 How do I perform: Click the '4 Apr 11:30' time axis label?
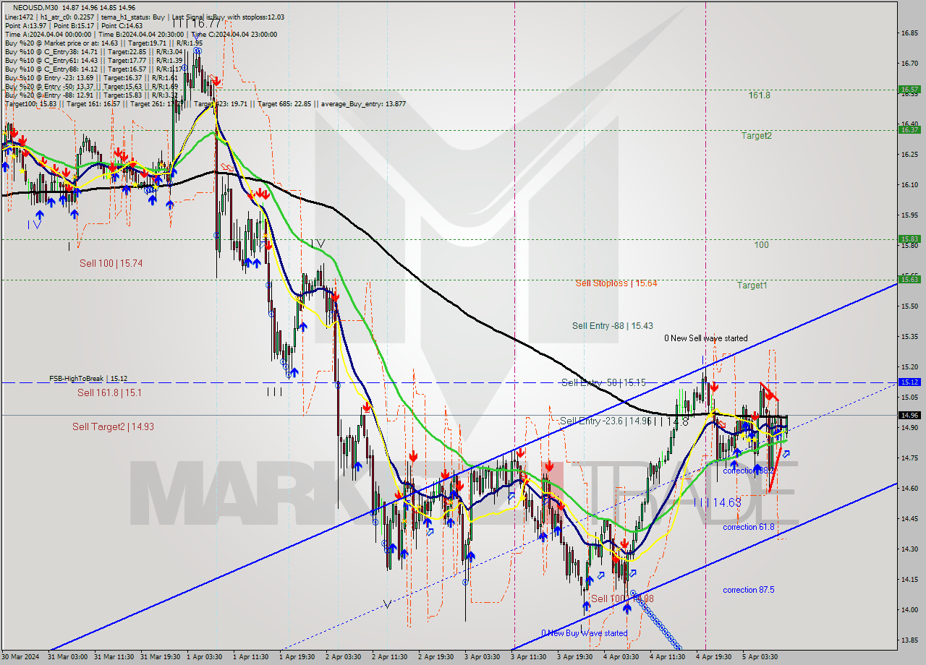(x=668, y=657)
